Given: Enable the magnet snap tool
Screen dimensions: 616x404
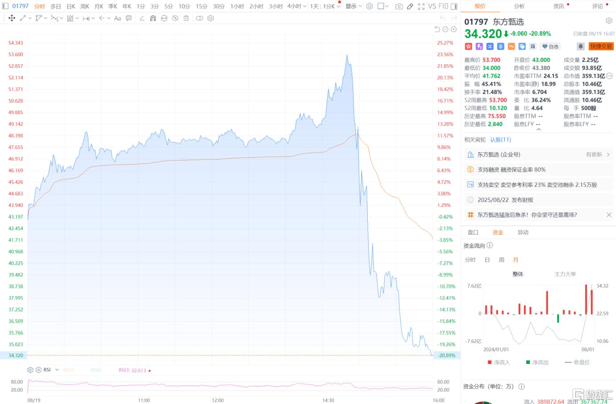Looking at the screenshot, I should pos(153,18).
